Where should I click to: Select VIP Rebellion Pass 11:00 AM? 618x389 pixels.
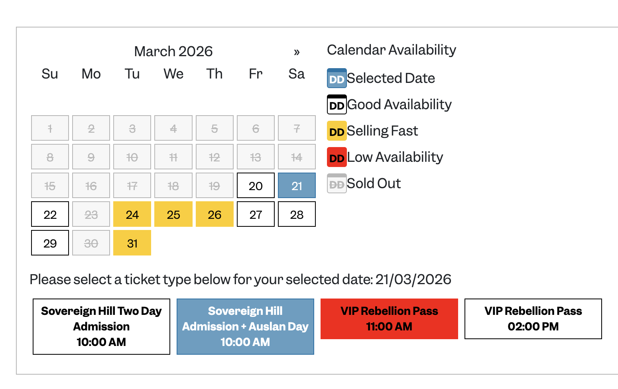click(x=389, y=319)
